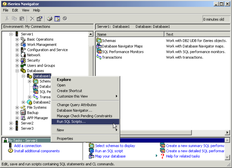Screen dimensions: 232x168
Task: Open the Help menu
Action: (36, 10)
